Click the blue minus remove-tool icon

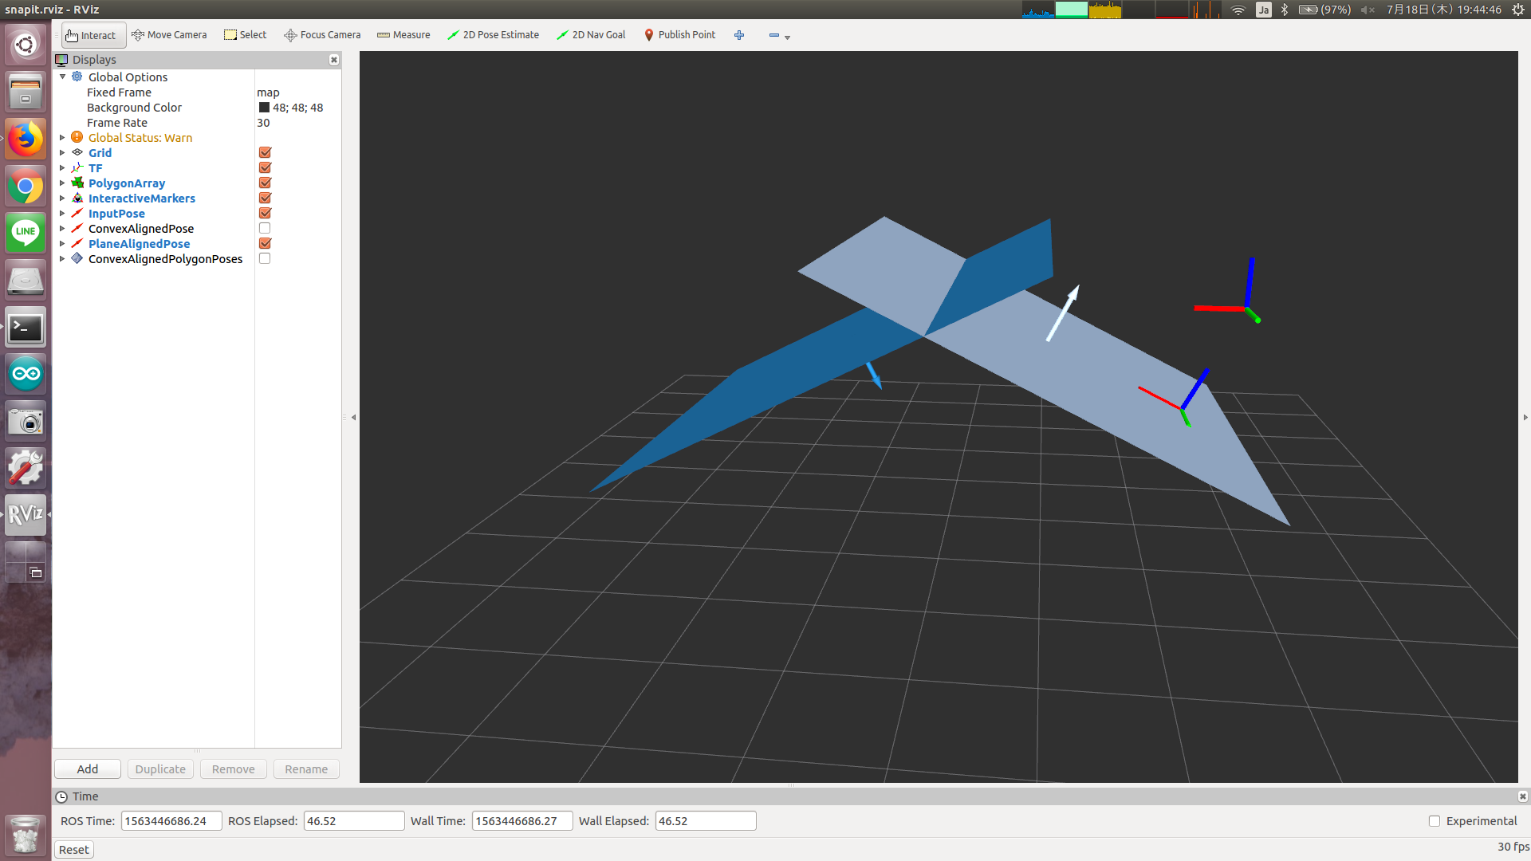coord(773,35)
